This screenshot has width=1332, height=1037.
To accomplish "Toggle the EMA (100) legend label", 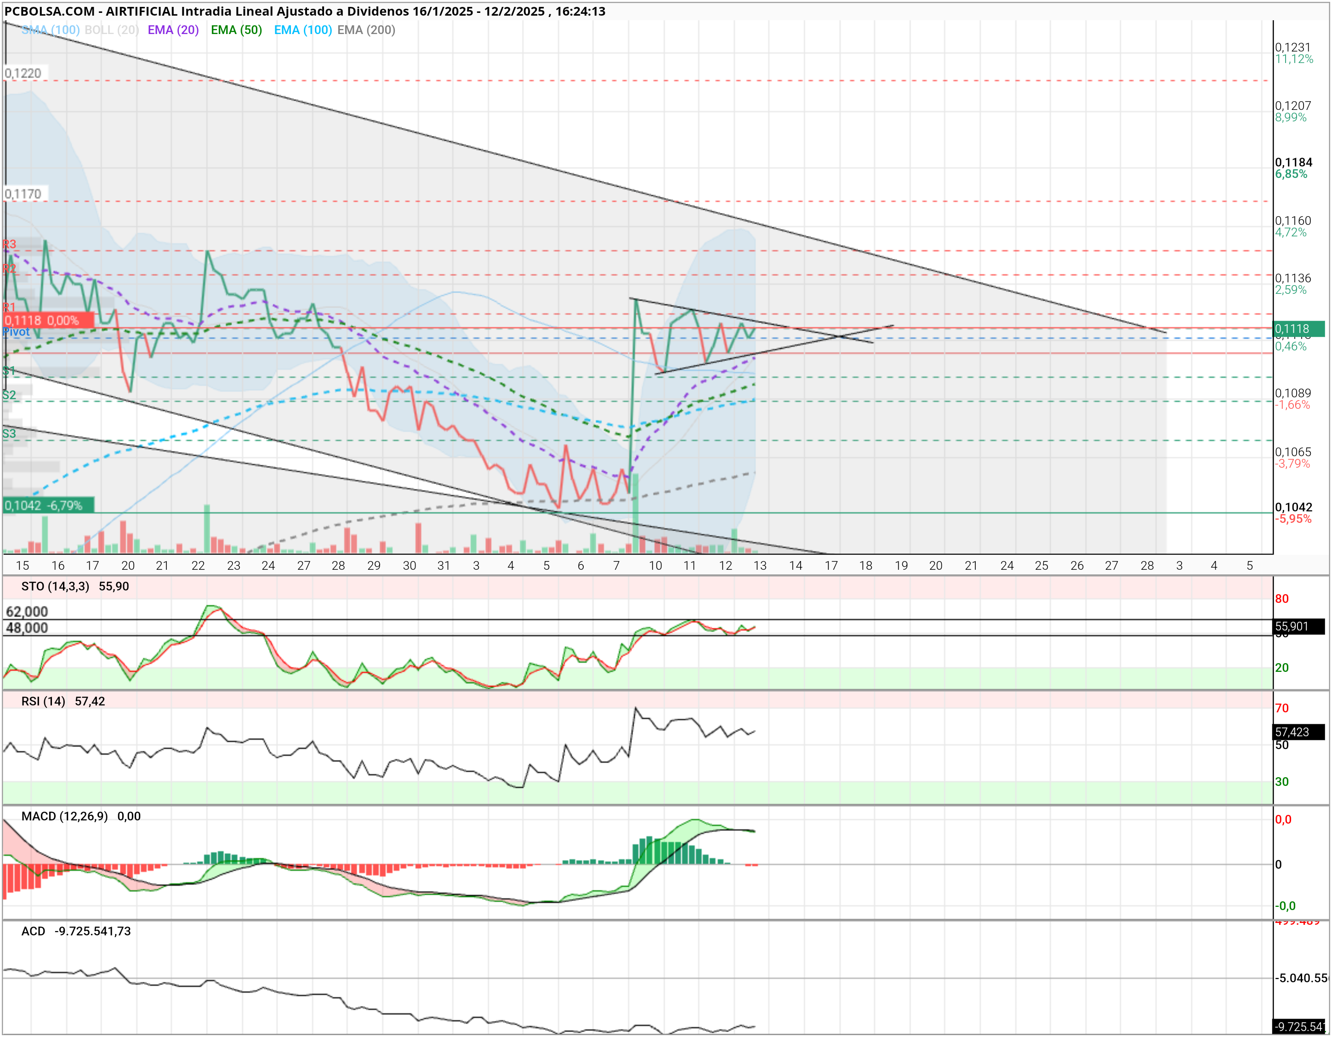I will pos(302,30).
